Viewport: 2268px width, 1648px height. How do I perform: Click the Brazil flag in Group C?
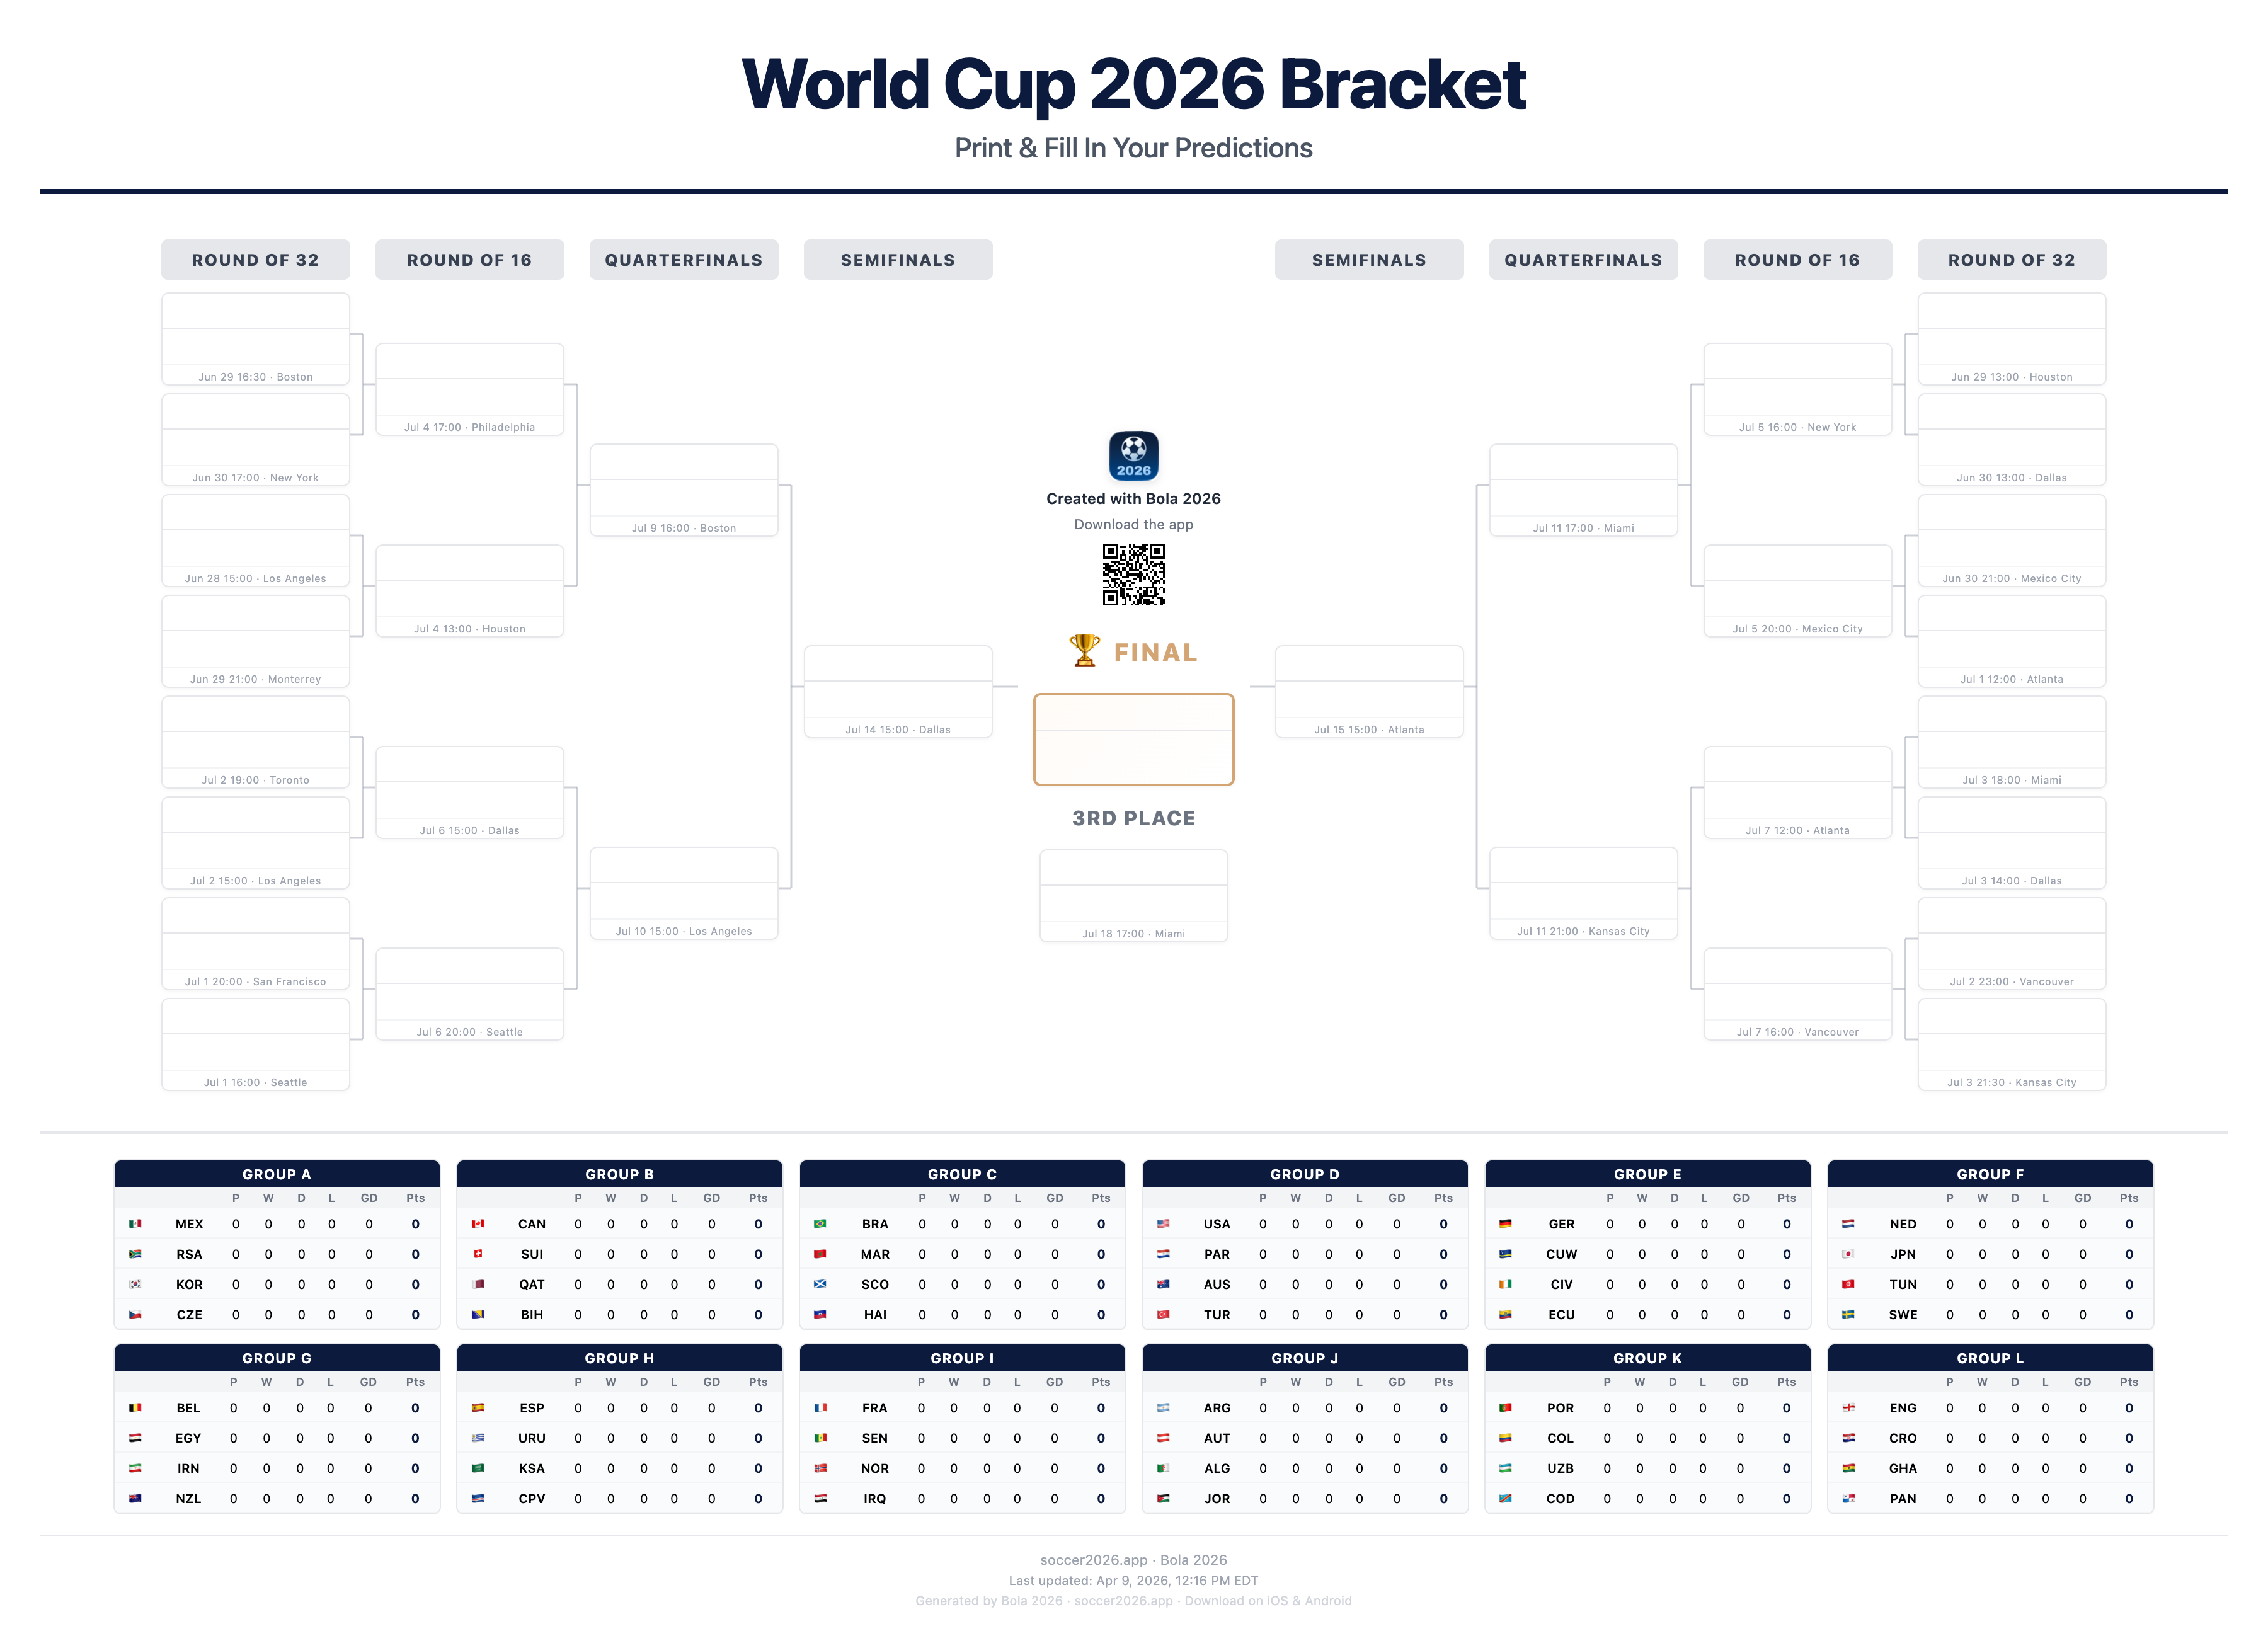(x=820, y=1224)
